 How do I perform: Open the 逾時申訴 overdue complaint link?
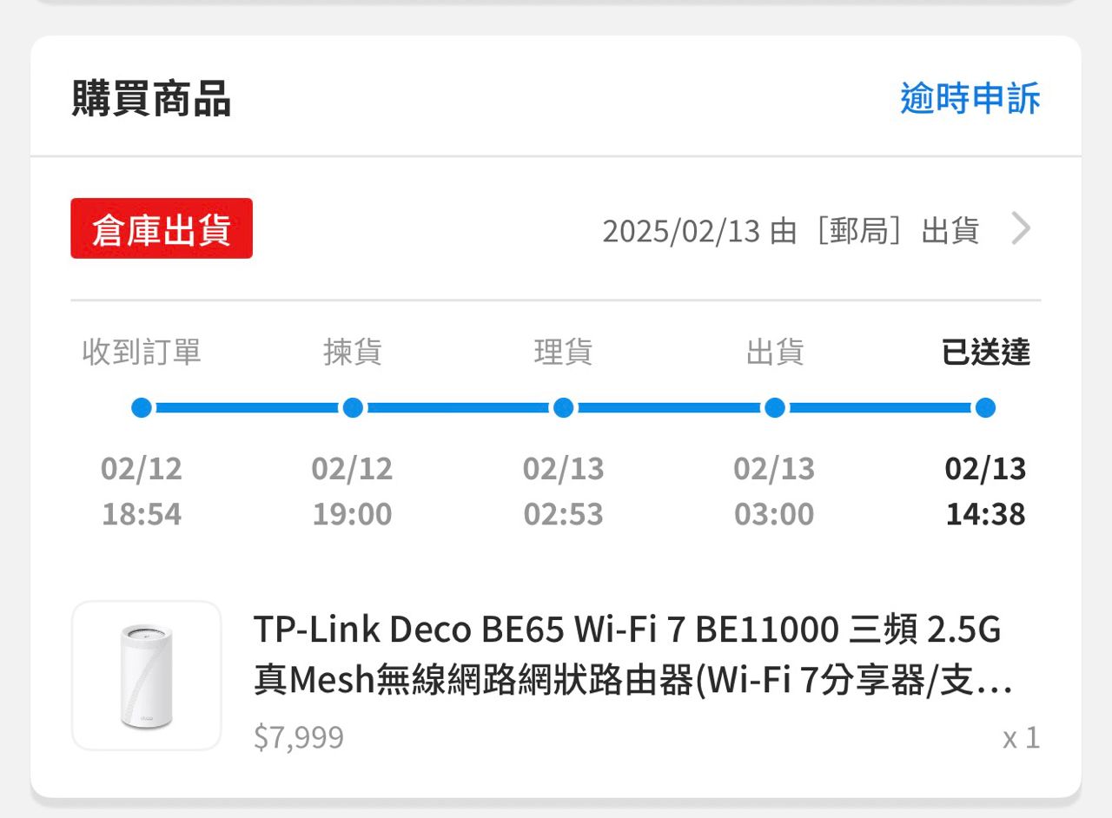pyautogui.click(x=970, y=99)
